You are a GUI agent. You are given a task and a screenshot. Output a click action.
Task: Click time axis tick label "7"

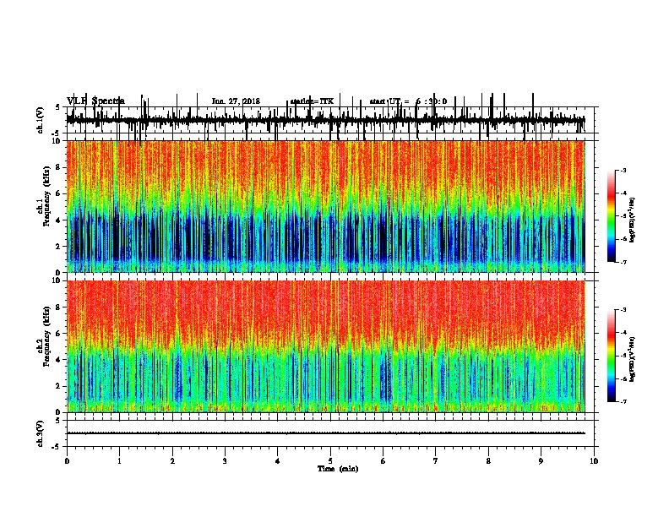[x=436, y=460]
